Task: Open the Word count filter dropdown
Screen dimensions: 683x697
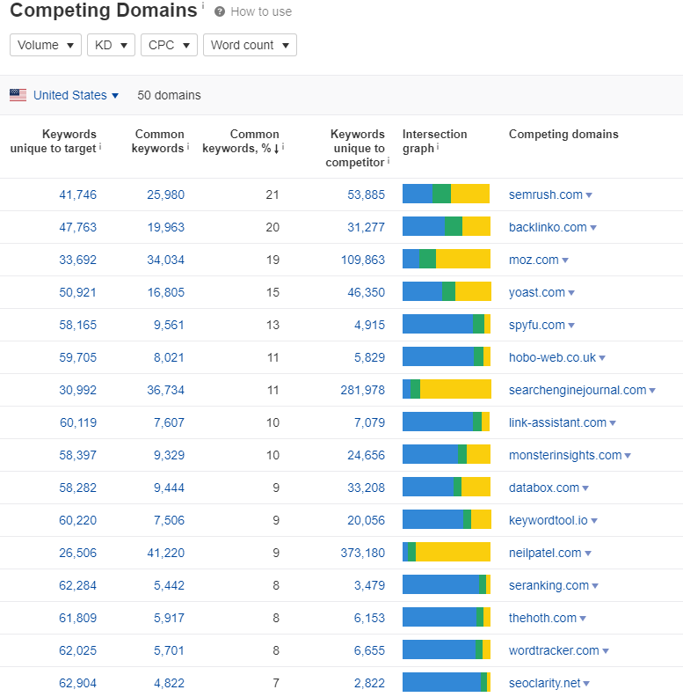Action: (250, 45)
